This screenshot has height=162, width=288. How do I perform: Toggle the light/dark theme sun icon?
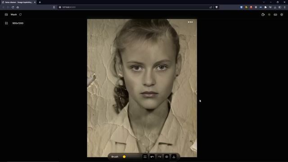(x=269, y=14)
